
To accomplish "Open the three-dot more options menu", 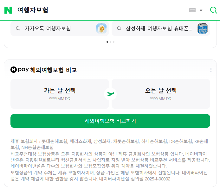I will [x=211, y=70].
